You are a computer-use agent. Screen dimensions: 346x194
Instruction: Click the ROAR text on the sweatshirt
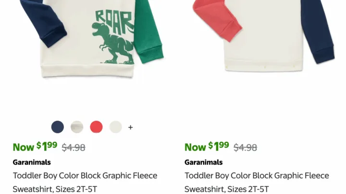coord(113,20)
